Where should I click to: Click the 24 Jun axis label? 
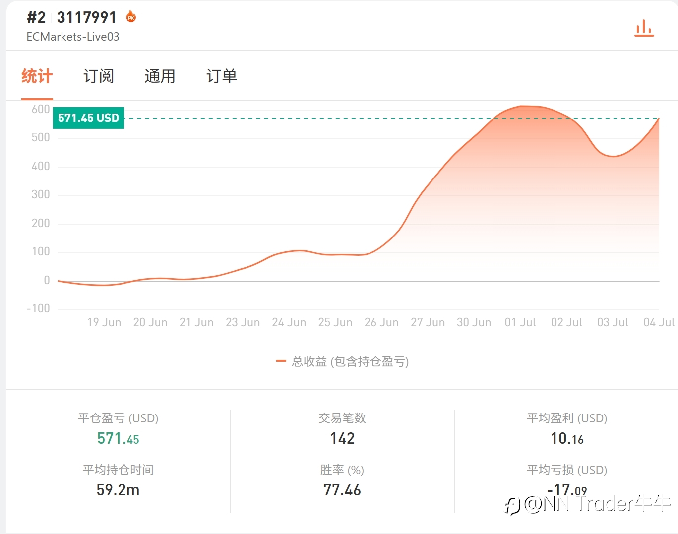(289, 322)
